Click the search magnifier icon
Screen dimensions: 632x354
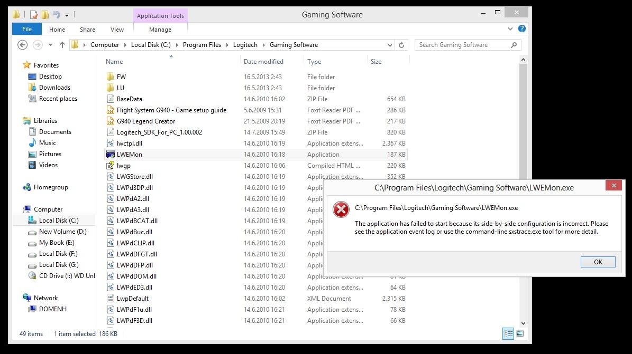[514, 45]
